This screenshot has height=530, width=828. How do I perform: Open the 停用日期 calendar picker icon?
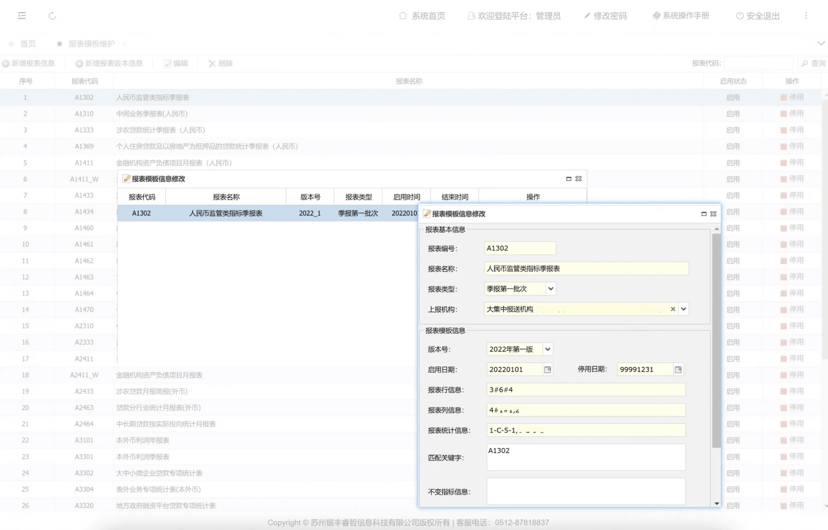coord(678,370)
